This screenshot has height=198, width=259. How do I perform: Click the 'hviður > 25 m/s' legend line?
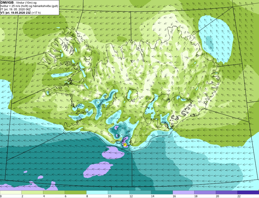(x=29, y=6)
